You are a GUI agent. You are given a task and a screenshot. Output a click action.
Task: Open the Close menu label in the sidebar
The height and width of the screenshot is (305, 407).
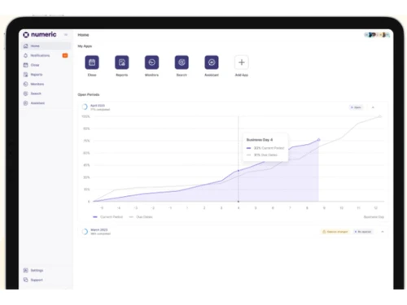pos(35,65)
